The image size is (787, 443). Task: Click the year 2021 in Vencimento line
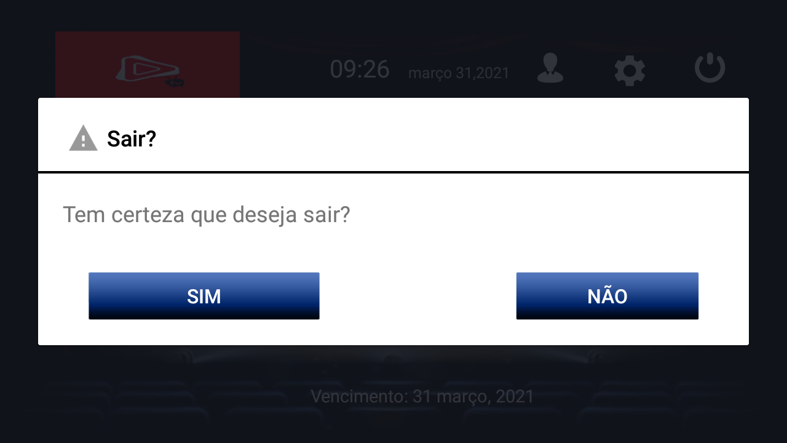tap(517, 396)
